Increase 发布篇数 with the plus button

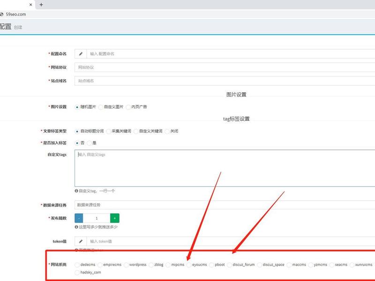115,218
